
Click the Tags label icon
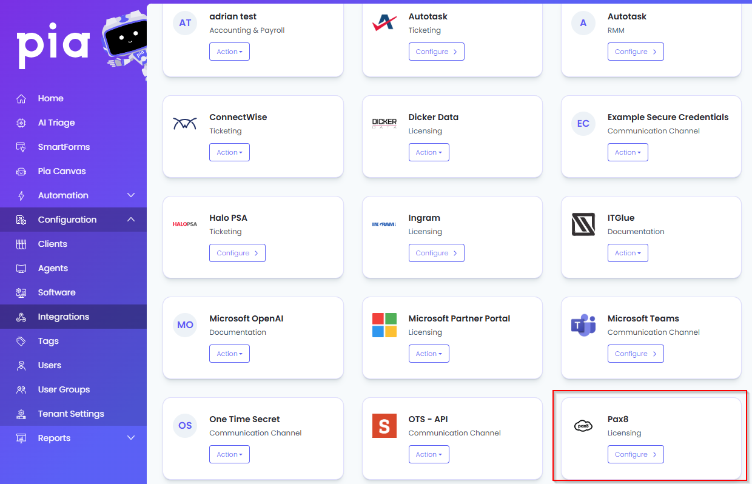point(21,341)
